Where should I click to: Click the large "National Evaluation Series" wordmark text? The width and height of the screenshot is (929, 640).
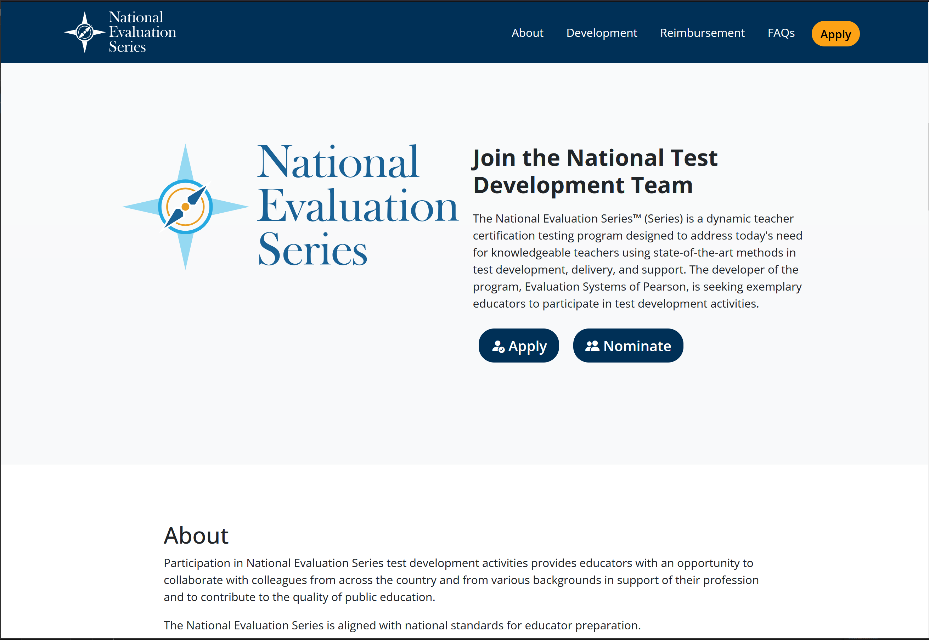click(x=357, y=205)
